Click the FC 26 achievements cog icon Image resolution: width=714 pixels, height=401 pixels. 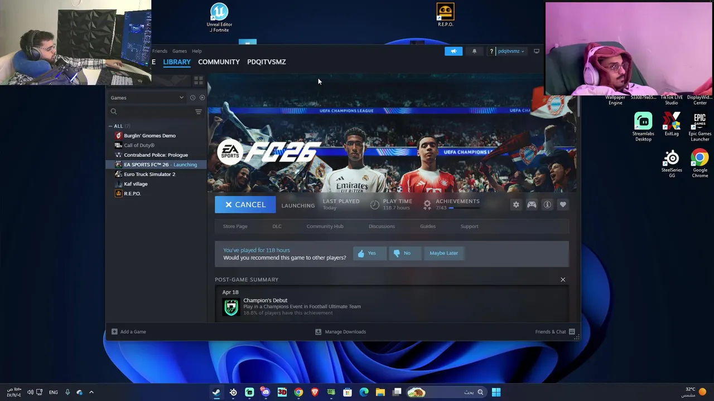point(427,205)
